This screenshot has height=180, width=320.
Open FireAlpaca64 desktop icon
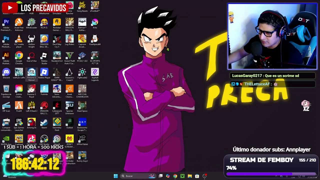coord(95,40)
